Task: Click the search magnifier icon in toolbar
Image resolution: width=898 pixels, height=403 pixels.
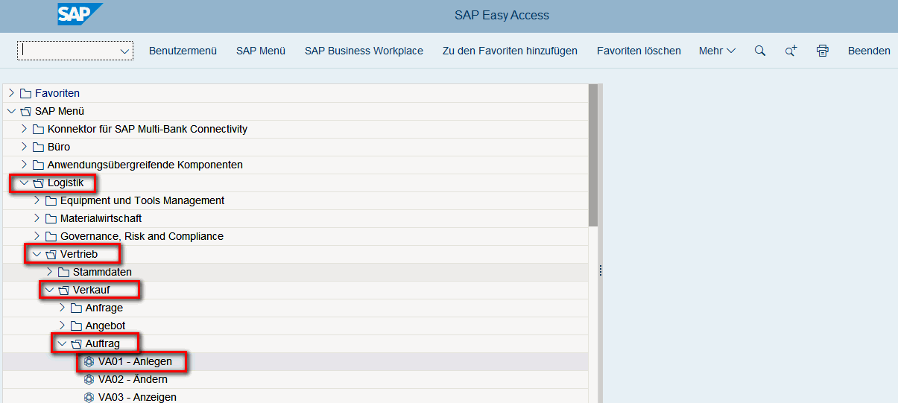Action: pos(759,51)
